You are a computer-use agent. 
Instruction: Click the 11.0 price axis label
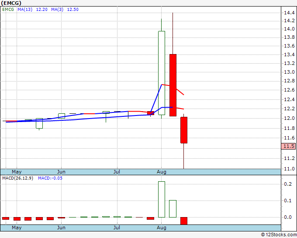point(289,169)
